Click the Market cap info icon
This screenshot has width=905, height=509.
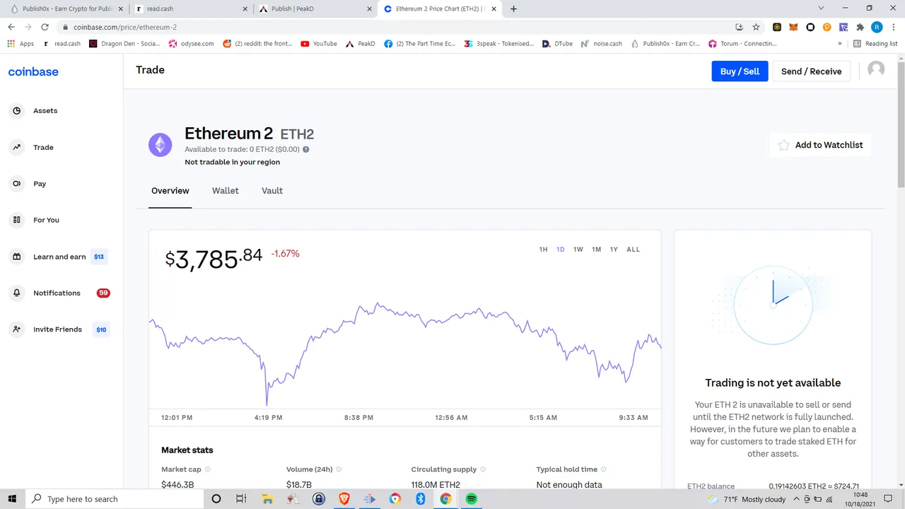(x=207, y=469)
